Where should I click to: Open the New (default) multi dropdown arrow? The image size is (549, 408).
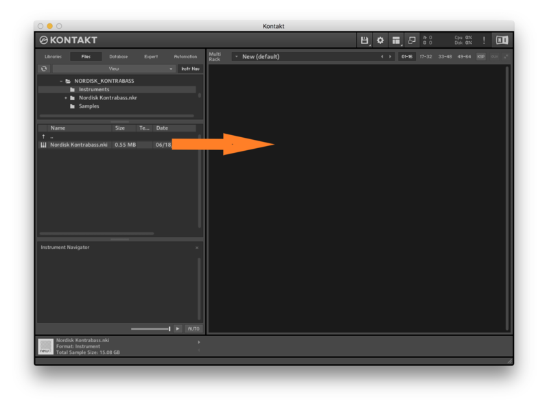[236, 57]
